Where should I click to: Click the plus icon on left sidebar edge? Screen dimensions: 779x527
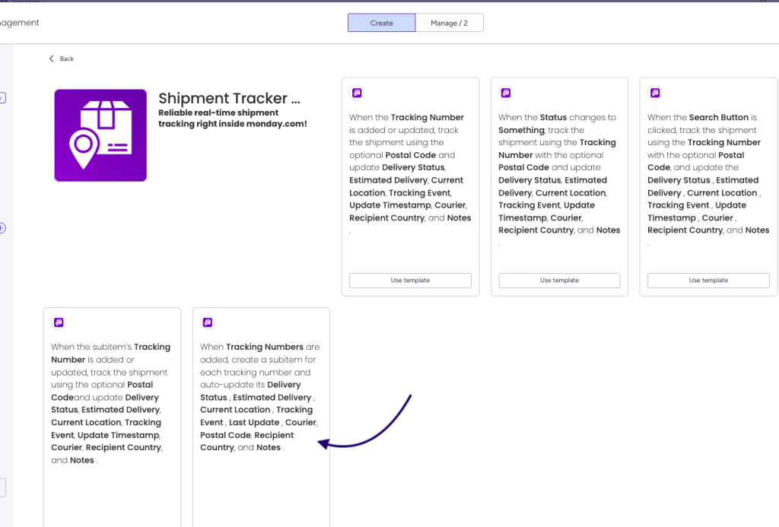pyautogui.click(x=2, y=228)
